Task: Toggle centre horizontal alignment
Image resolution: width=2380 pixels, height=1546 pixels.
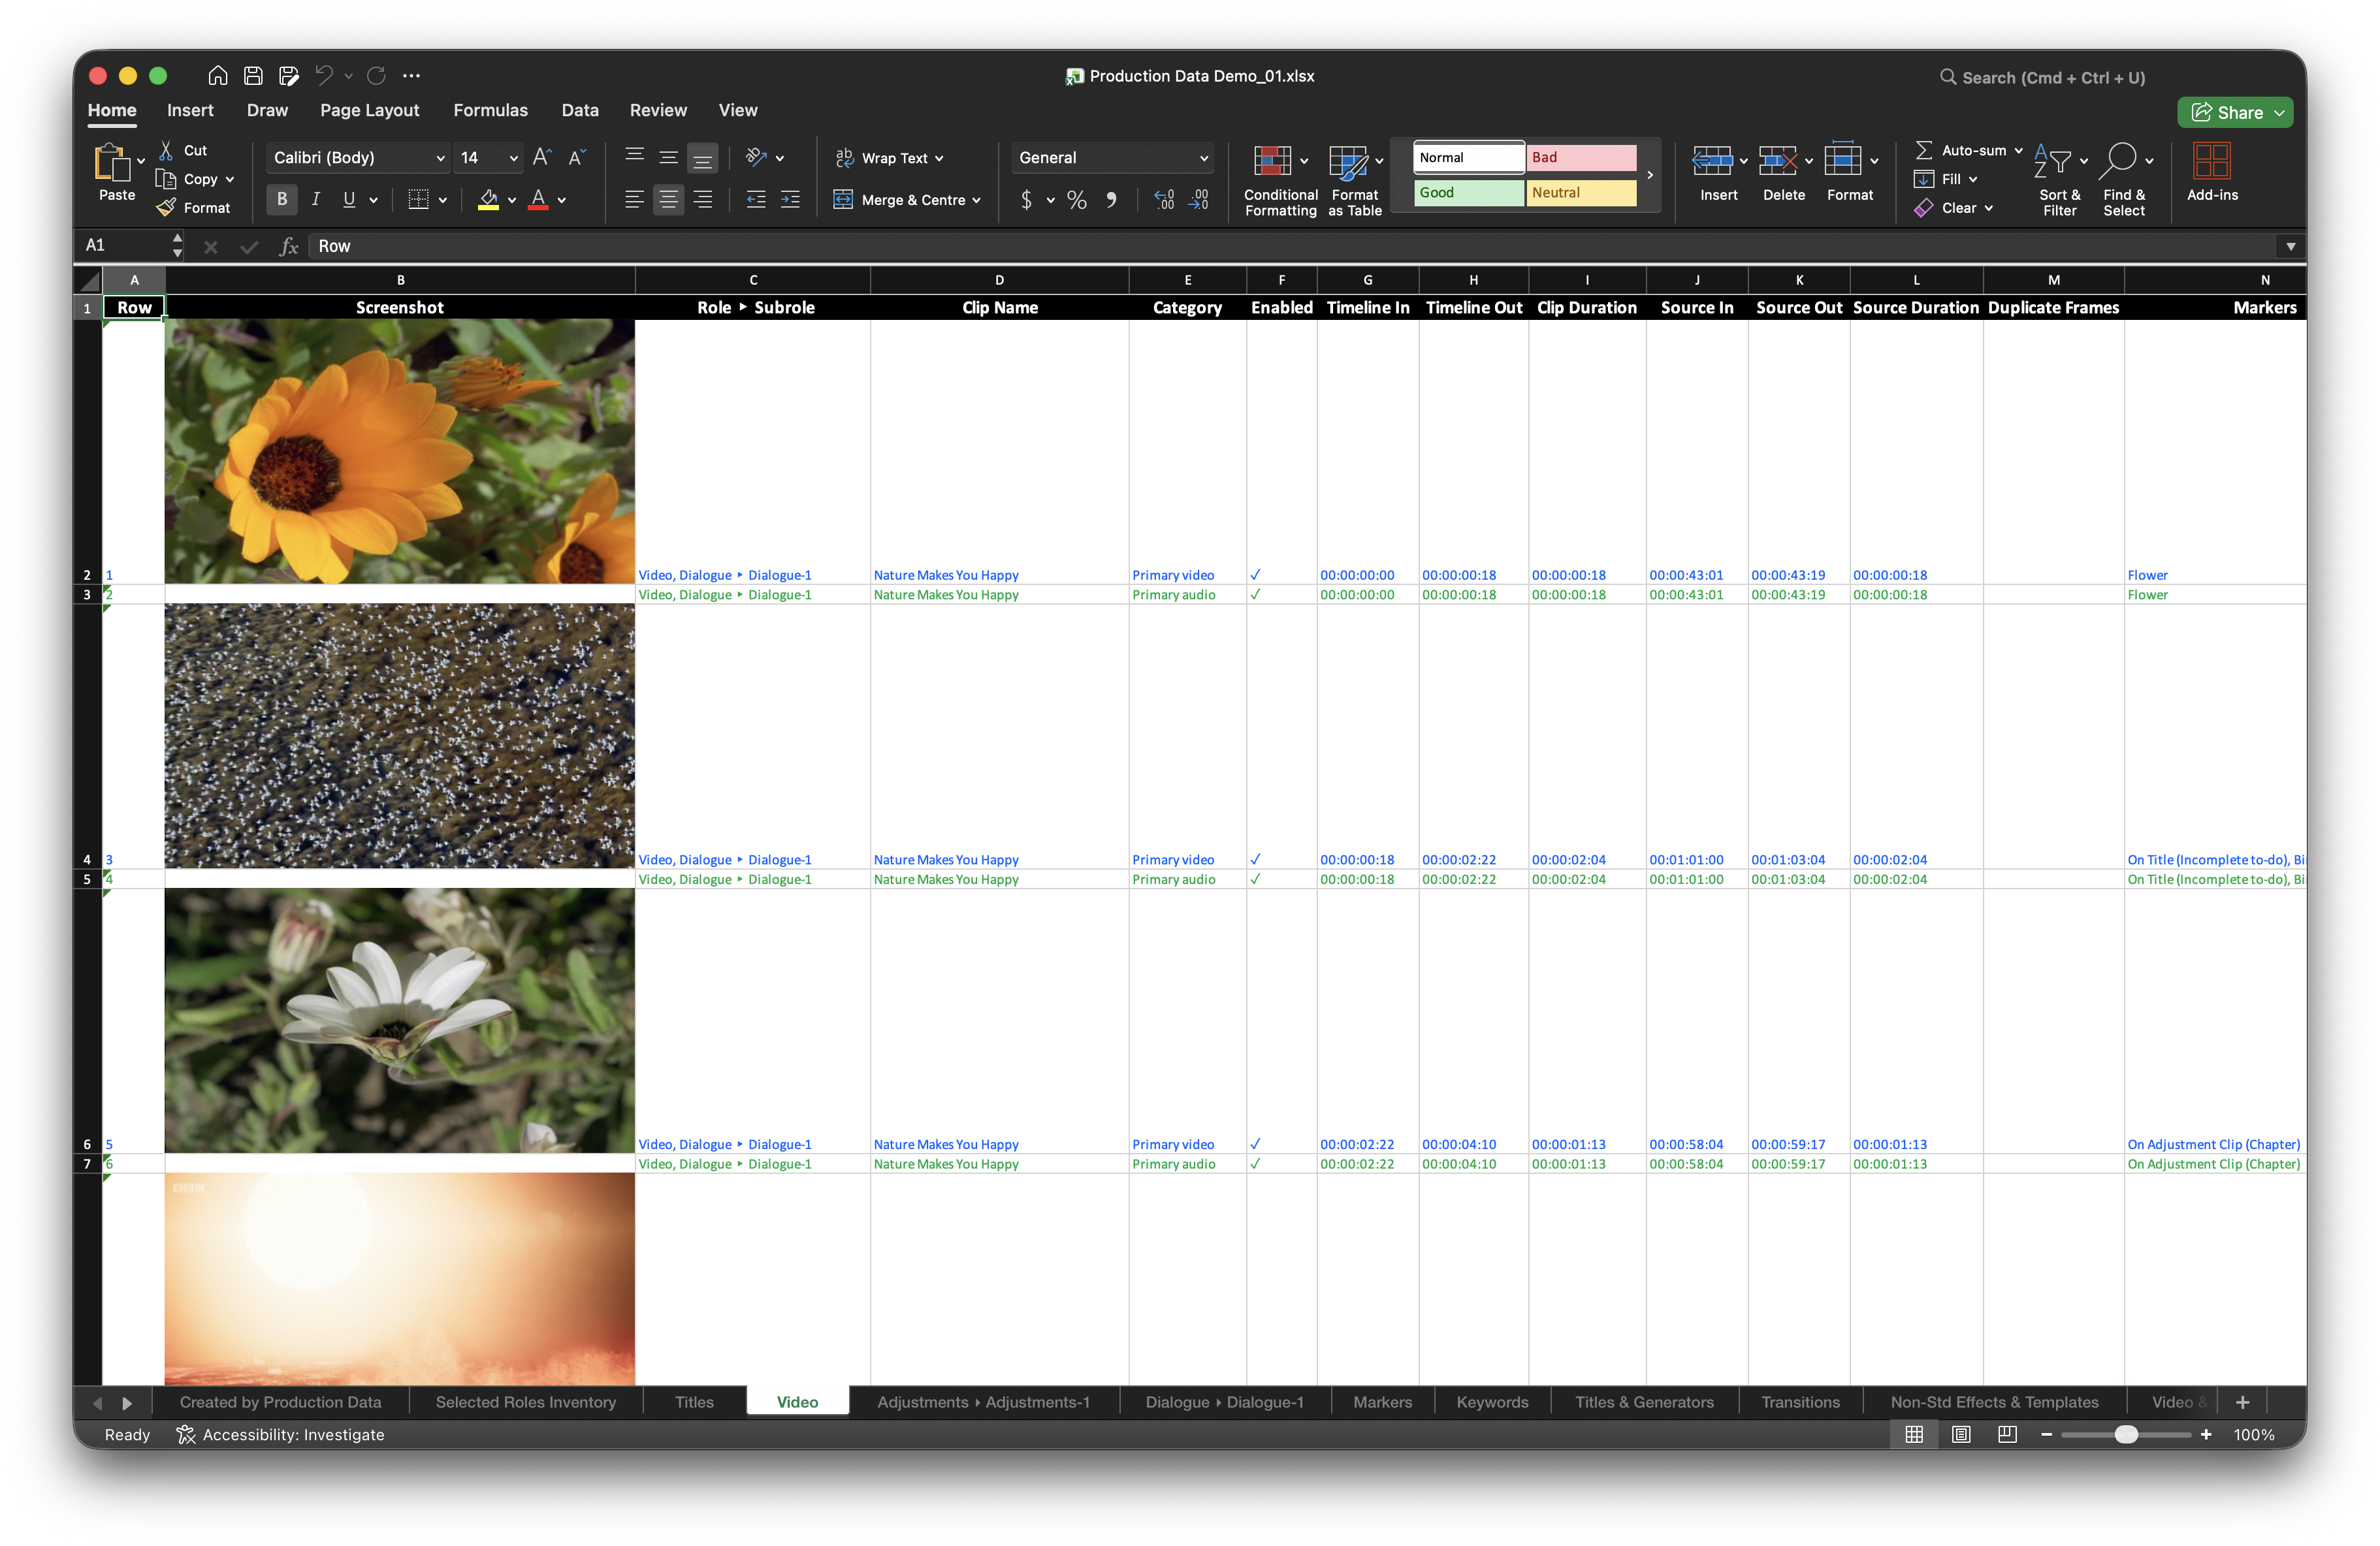Action: pos(668,200)
